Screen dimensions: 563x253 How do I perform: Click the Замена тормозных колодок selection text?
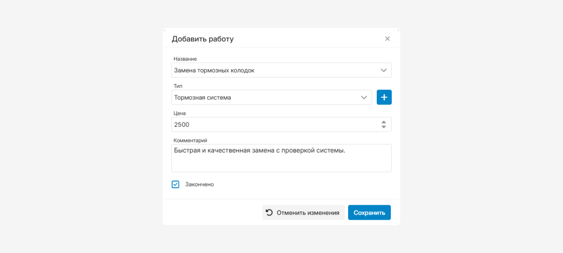tap(214, 70)
